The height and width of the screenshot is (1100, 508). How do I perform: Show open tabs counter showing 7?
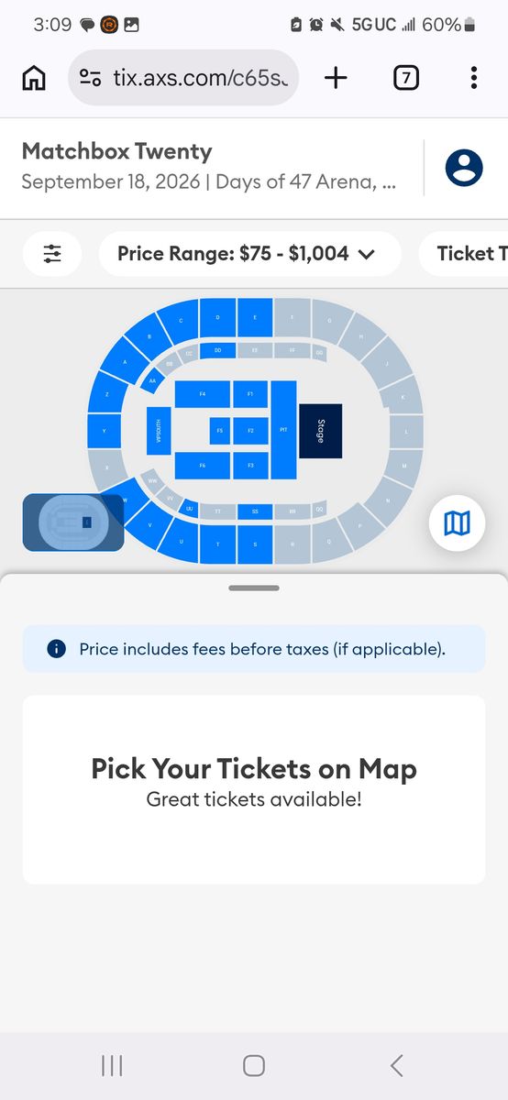(405, 78)
